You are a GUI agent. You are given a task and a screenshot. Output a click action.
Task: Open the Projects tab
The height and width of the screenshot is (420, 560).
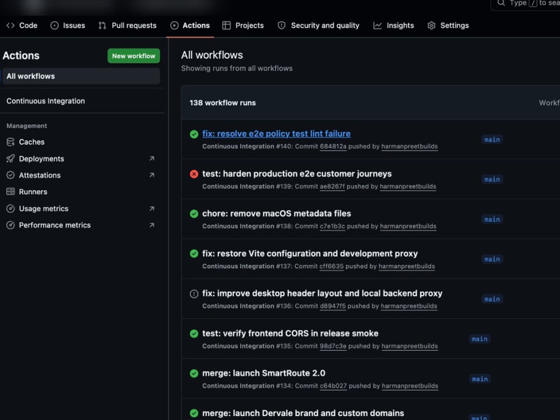pyautogui.click(x=243, y=25)
